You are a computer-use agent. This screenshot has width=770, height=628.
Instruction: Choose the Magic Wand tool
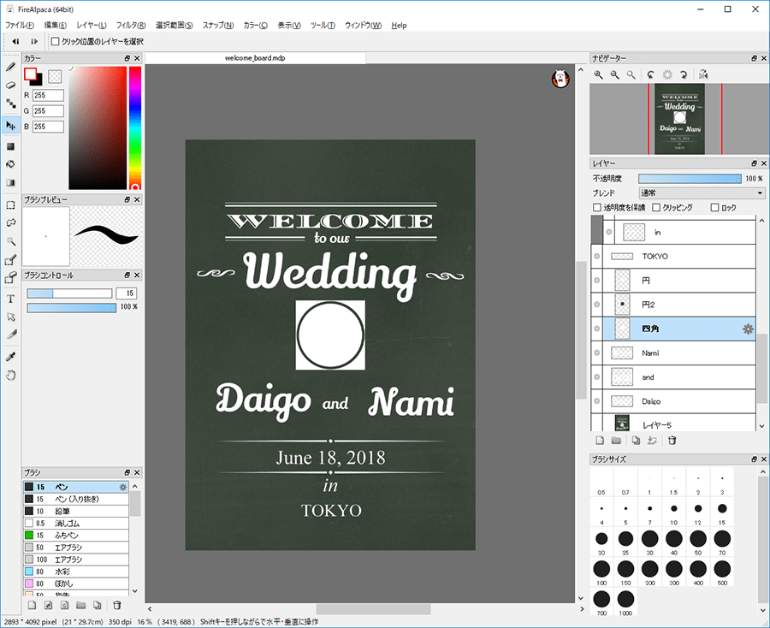(11, 241)
